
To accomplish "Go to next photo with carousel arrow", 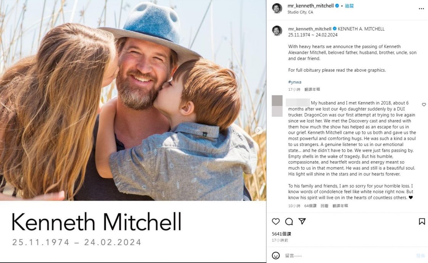I will pyautogui.click(x=259, y=130).
